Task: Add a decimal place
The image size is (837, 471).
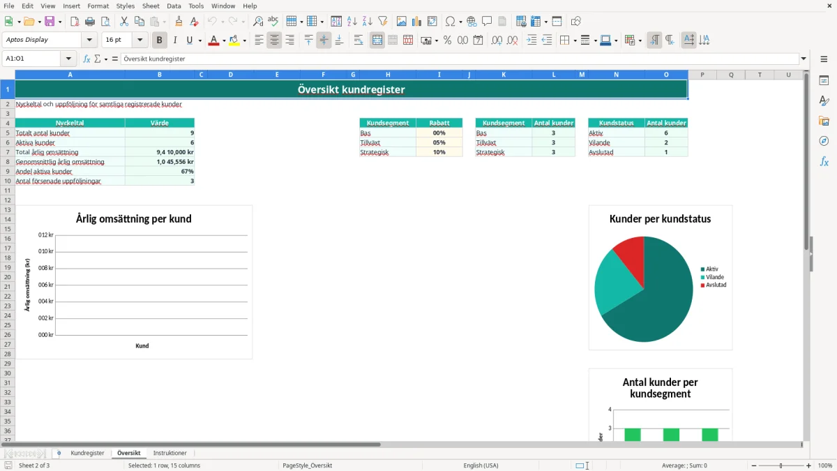Action: (497, 40)
